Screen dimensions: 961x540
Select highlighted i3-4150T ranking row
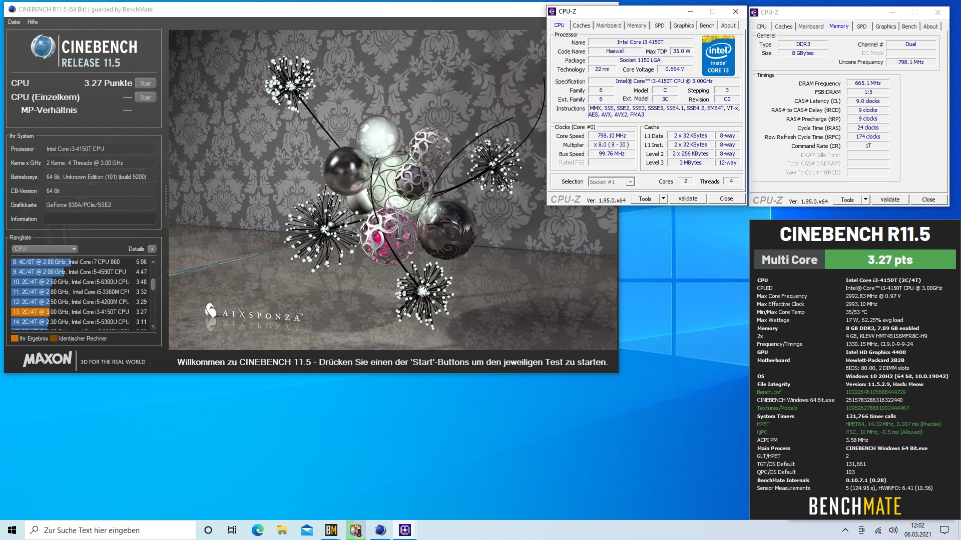click(x=80, y=312)
